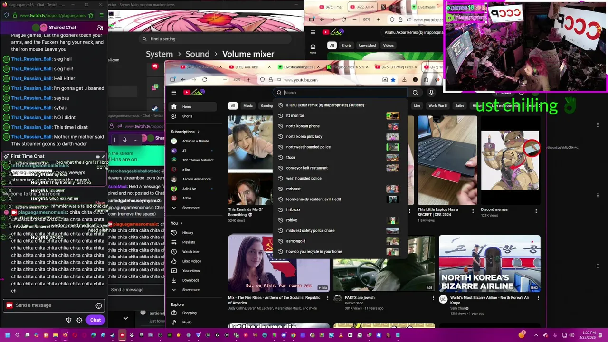Open options menu for PARTS are jewish video

click(433, 298)
